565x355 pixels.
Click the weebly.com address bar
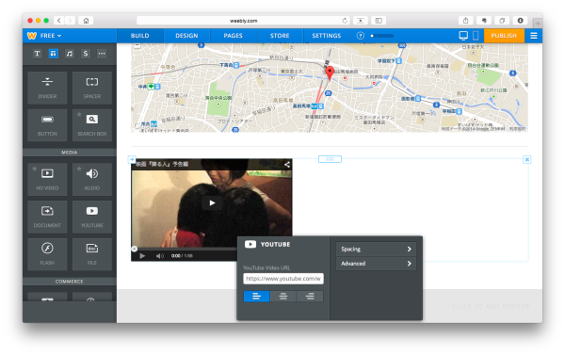pos(244,21)
